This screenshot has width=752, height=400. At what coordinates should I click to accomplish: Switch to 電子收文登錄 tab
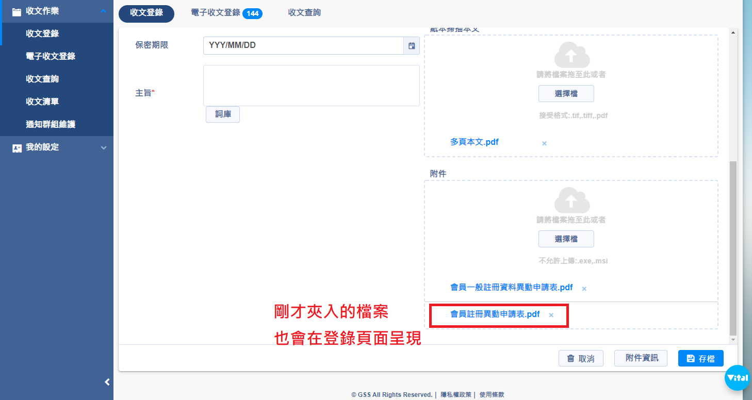click(x=226, y=13)
